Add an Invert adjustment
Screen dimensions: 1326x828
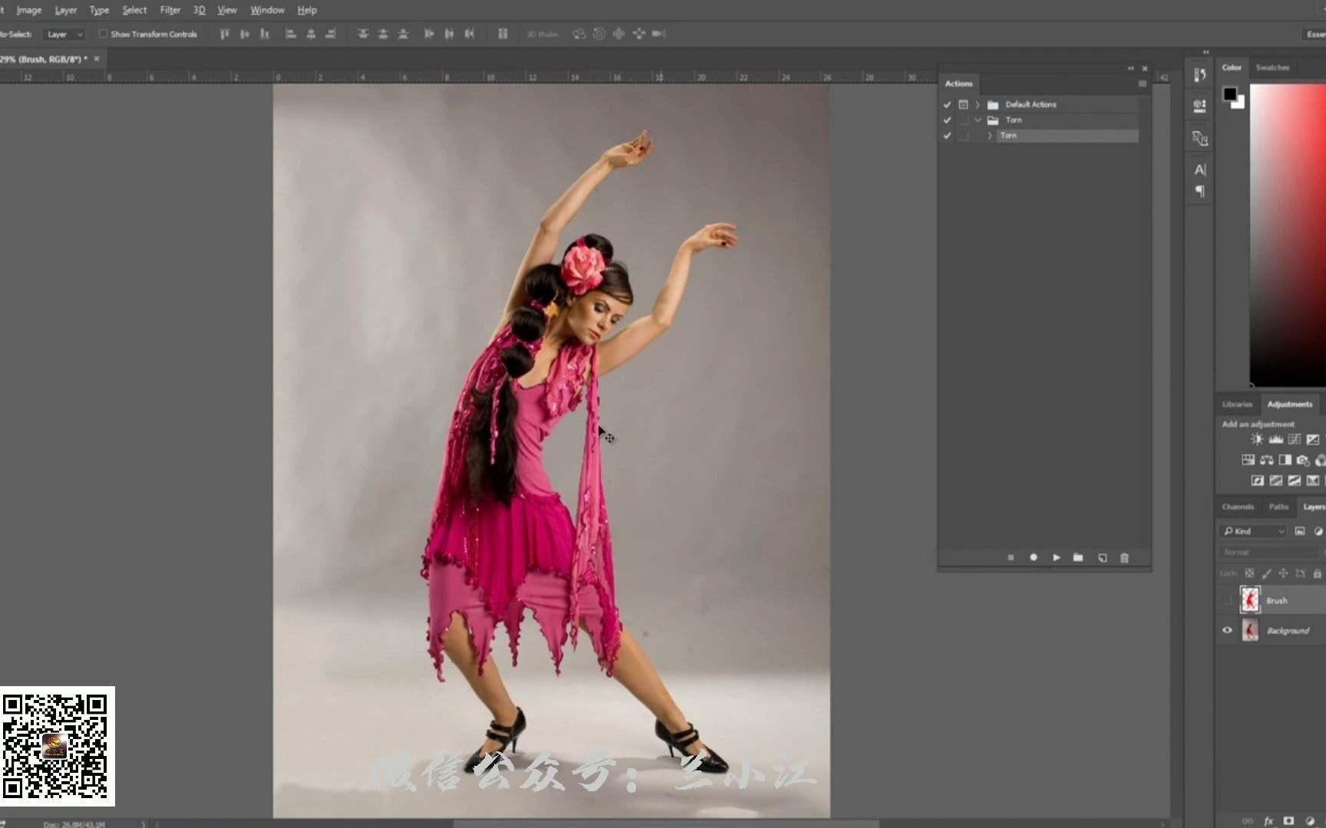1258,481
